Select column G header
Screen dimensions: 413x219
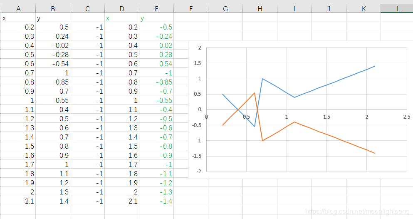tap(225, 9)
